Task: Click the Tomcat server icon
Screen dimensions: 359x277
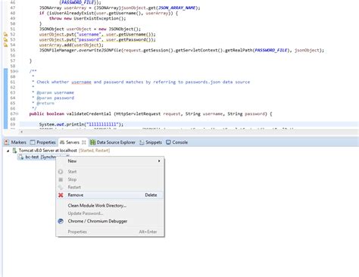Action: tap(14, 151)
